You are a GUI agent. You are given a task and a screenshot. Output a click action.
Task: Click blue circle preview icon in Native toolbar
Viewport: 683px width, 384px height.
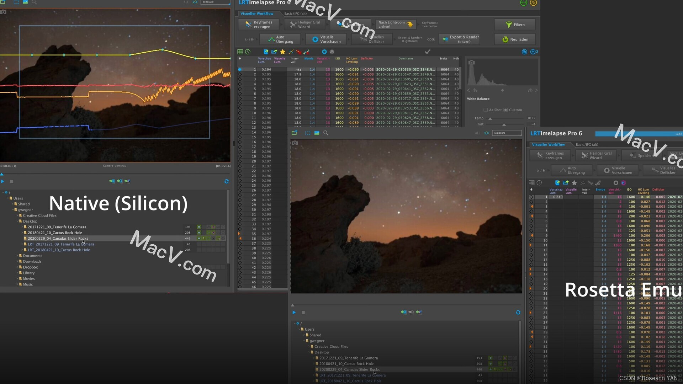click(324, 52)
